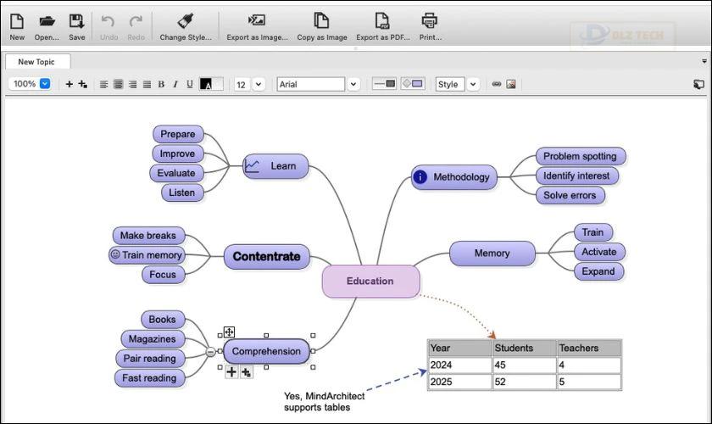Open the font size dropdown arrow
The width and height of the screenshot is (712, 424).
click(259, 84)
